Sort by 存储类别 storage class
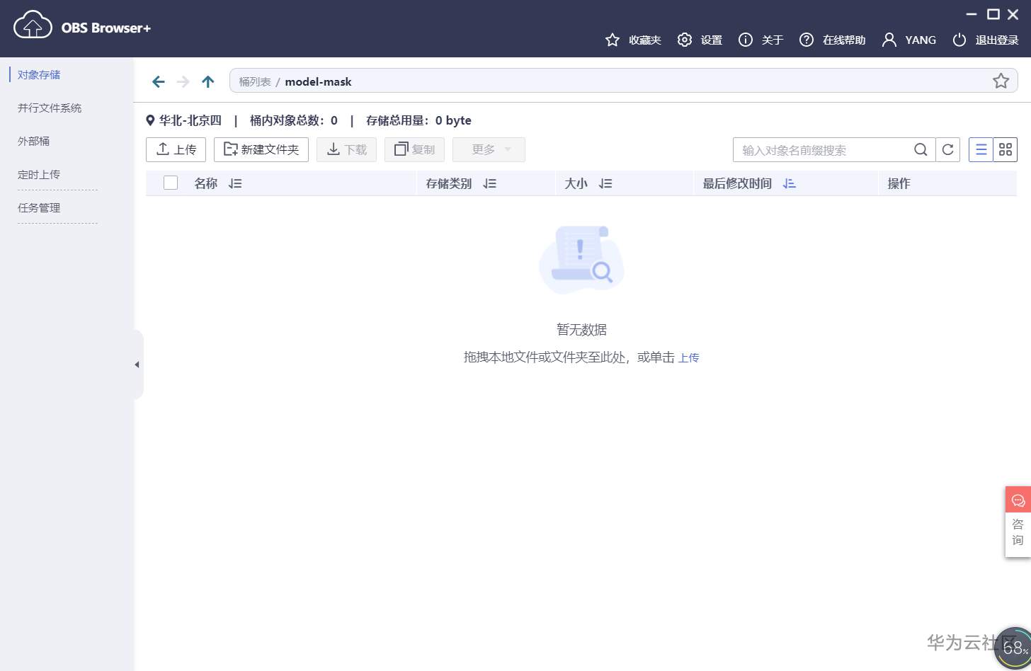1031x671 pixels. 490,183
